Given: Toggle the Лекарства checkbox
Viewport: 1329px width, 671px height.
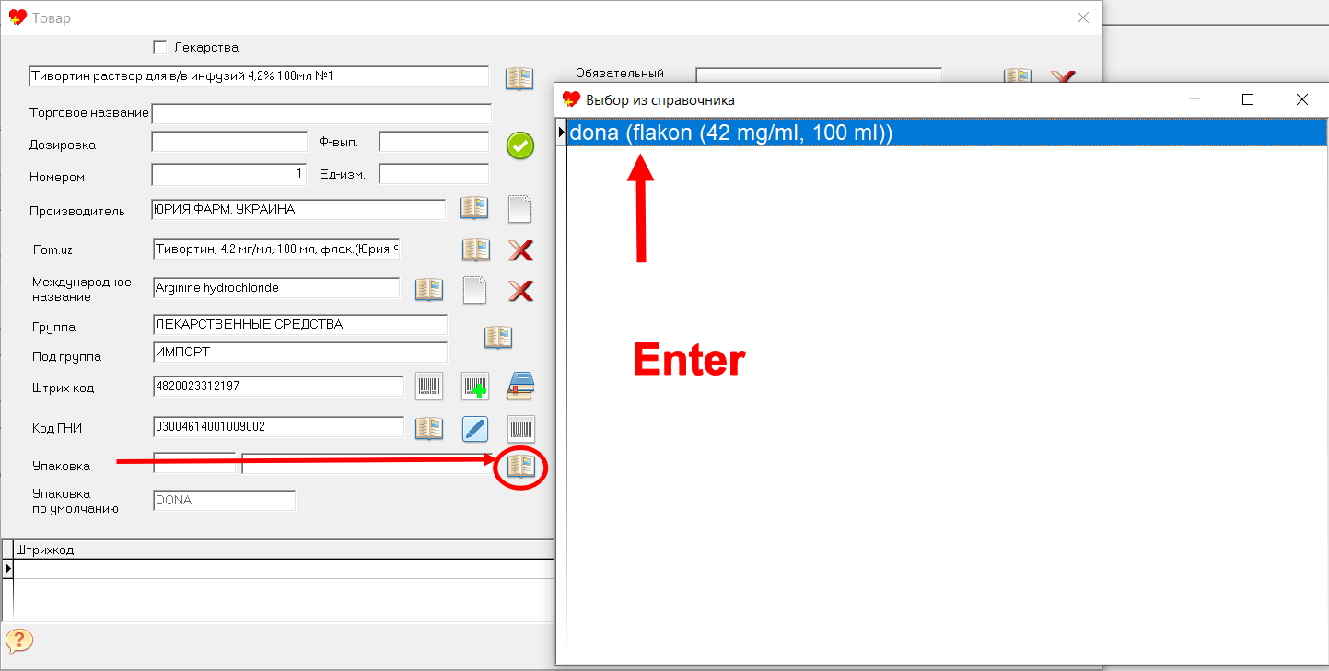Looking at the screenshot, I should click(x=160, y=47).
